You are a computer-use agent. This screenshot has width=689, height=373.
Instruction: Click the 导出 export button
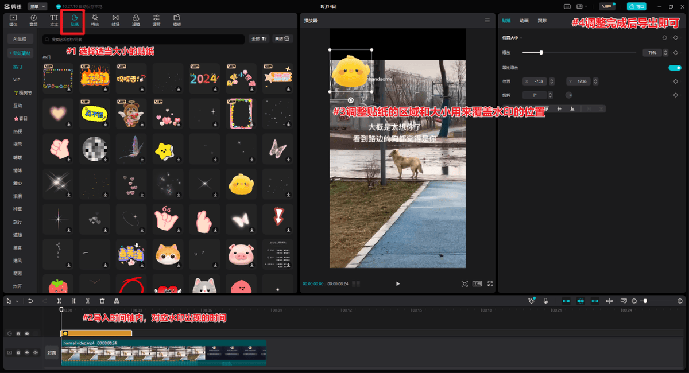[636, 6]
